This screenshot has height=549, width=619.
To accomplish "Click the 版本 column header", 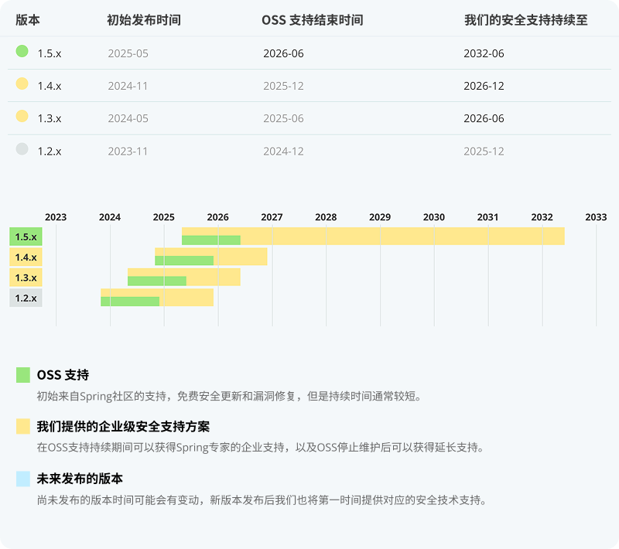I will coord(28,20).
